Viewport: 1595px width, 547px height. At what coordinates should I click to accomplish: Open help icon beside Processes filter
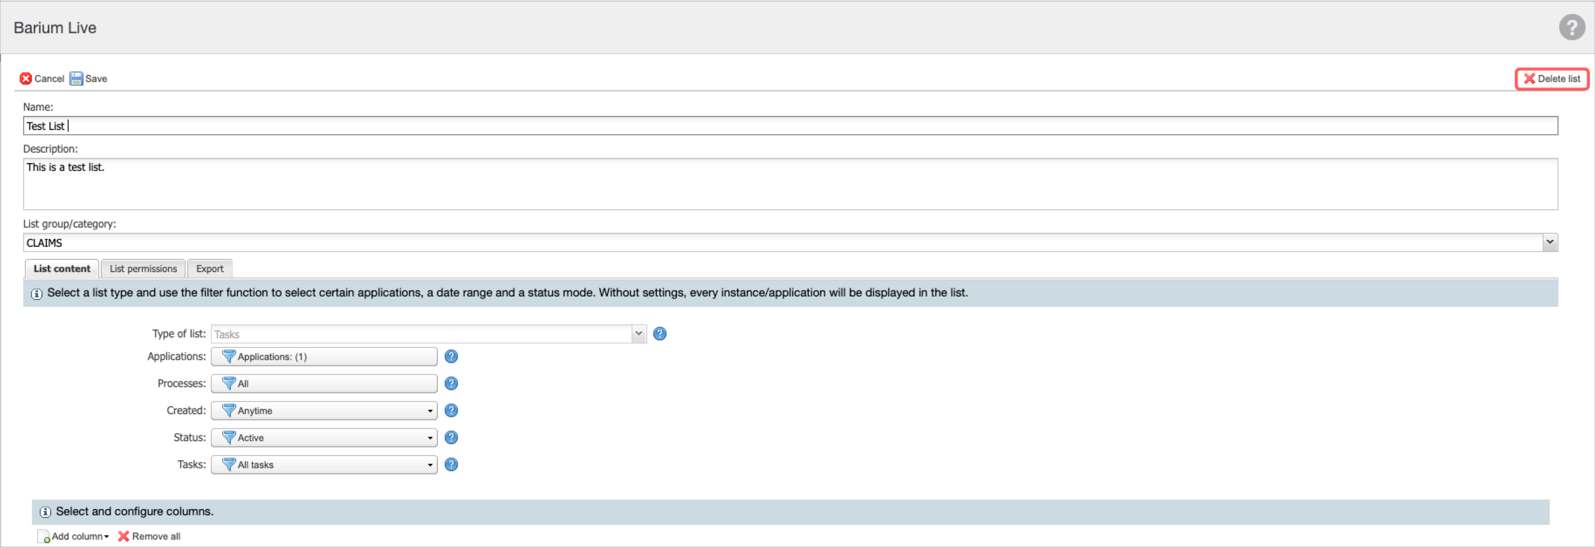451,383
